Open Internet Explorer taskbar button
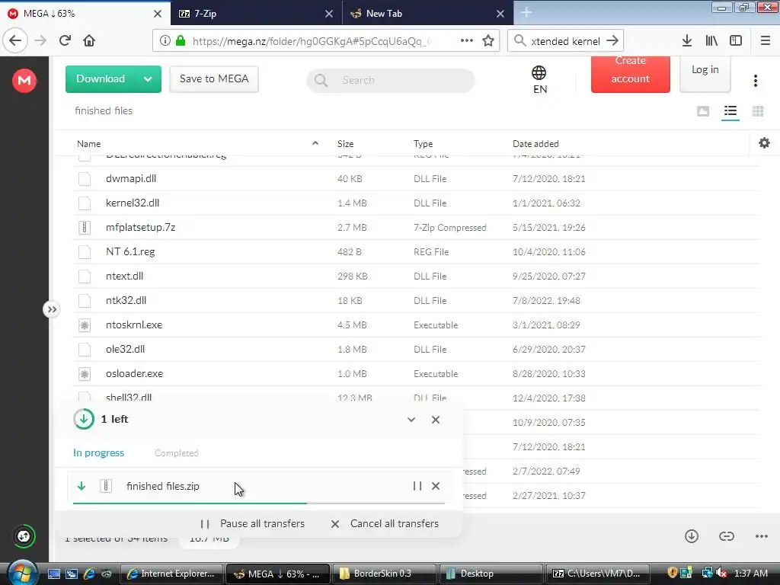This screenshot has width=780, height=585. pos(171,574)
